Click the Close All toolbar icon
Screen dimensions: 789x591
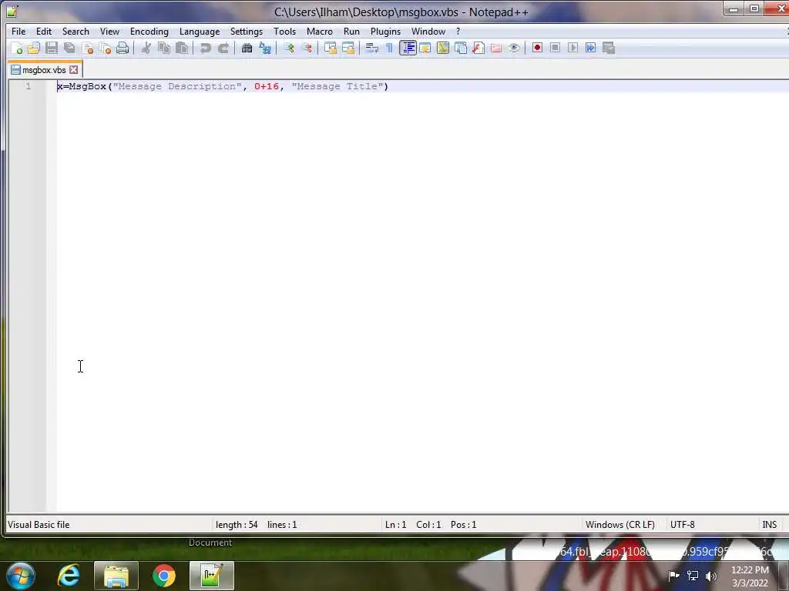[105, 48]
